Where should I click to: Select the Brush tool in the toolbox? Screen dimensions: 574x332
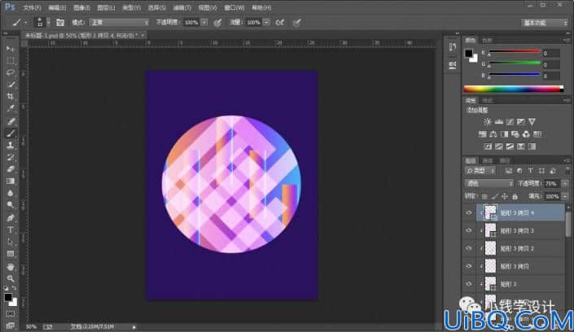(x=11, y=133)
